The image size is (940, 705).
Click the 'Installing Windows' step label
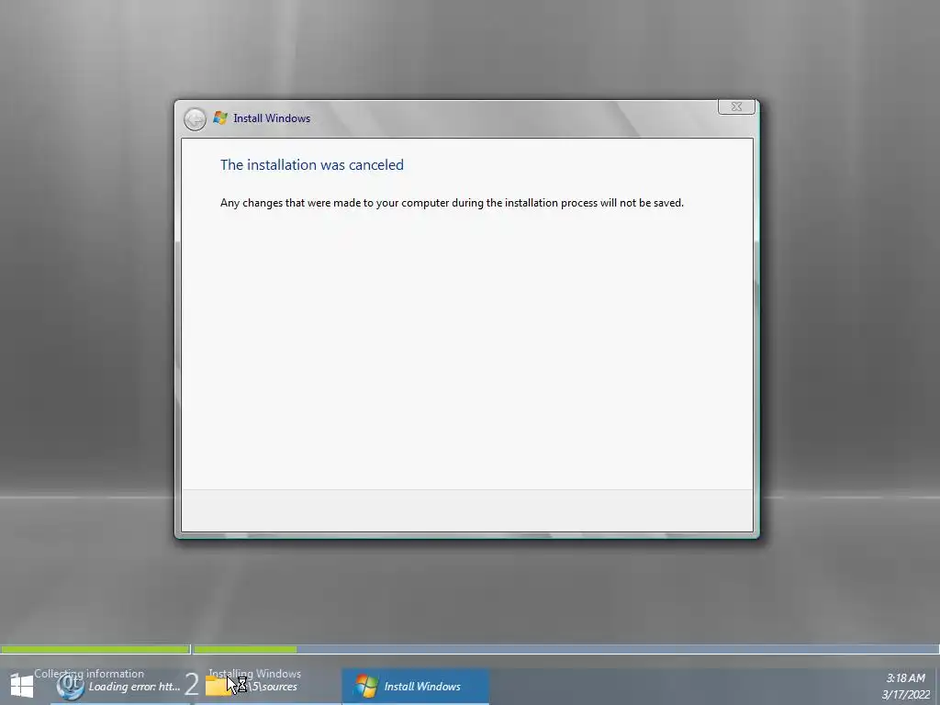click(255, 674)
